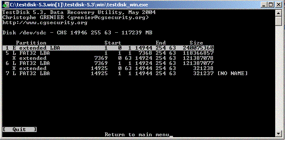This screenshot has width=285, height=163.
Task: Close the testdisk console window
Action: [x=278, y=5]
